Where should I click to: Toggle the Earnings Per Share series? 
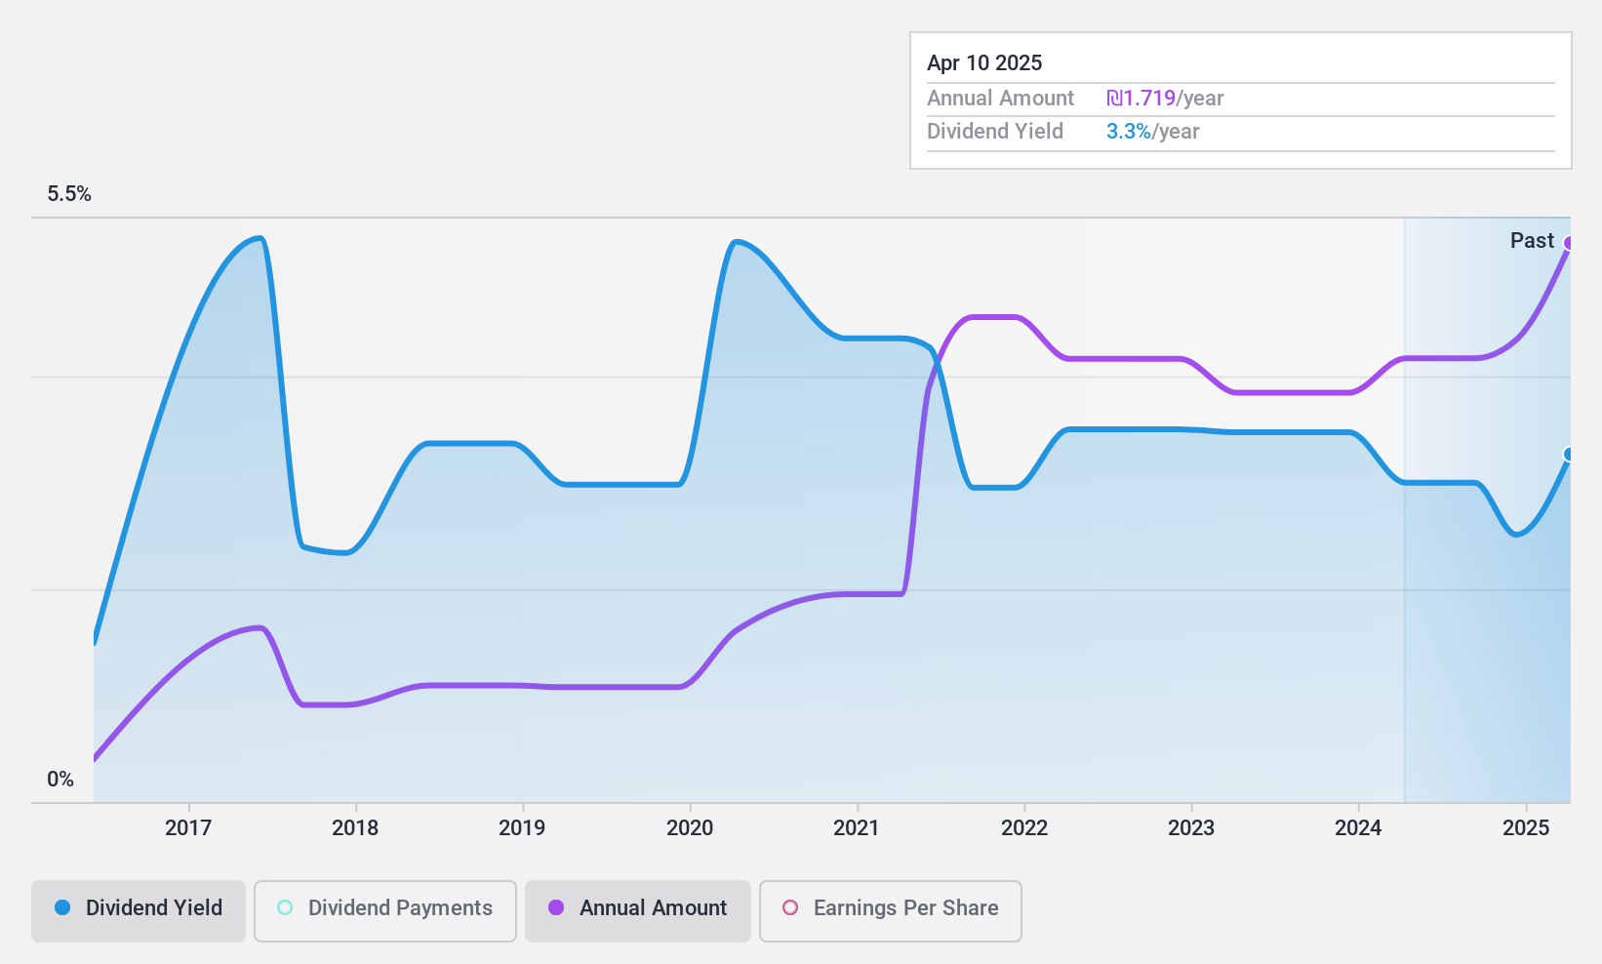point(891,911)
